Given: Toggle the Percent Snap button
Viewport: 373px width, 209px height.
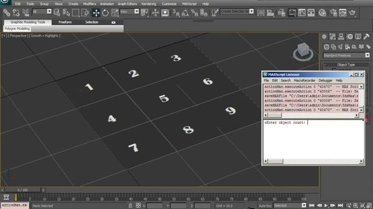Looking at the screenshot, I should click(194, 13).
